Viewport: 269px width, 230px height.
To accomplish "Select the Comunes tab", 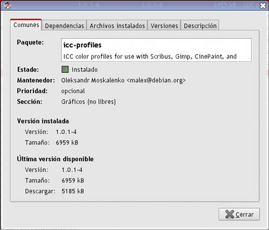I will point(26,25).
